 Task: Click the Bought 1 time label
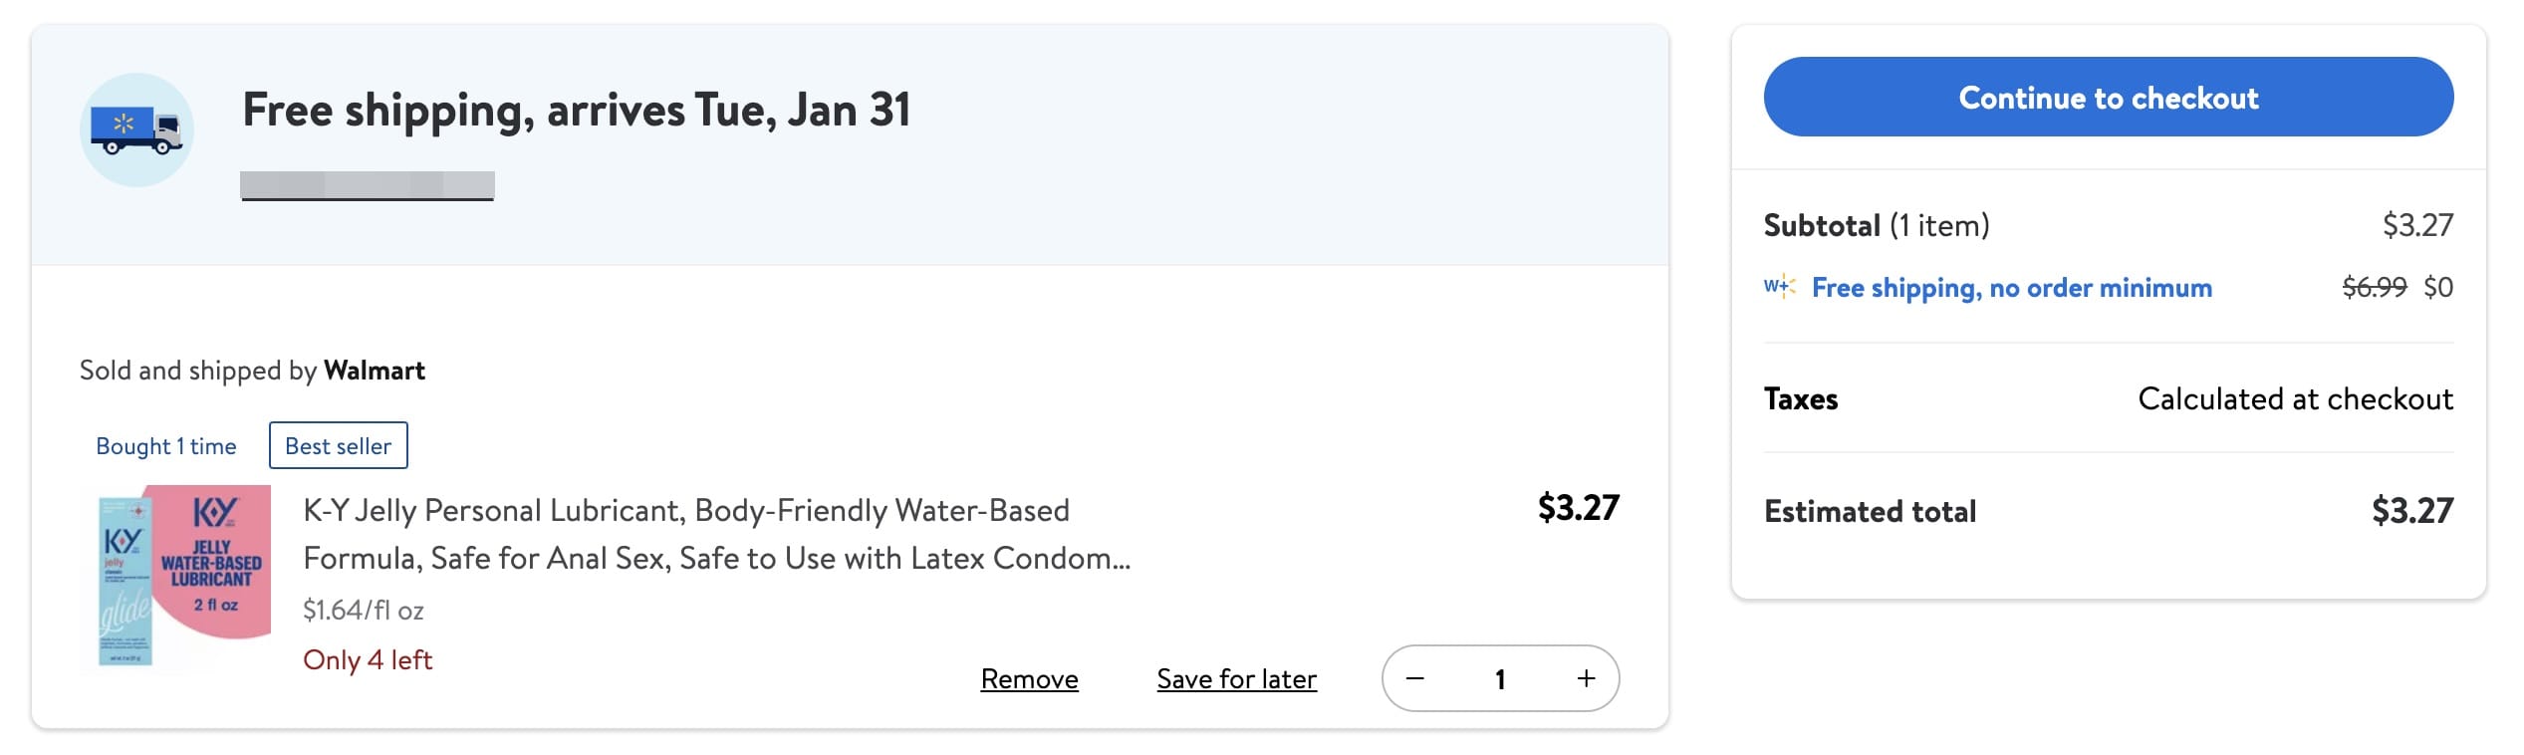165,446
